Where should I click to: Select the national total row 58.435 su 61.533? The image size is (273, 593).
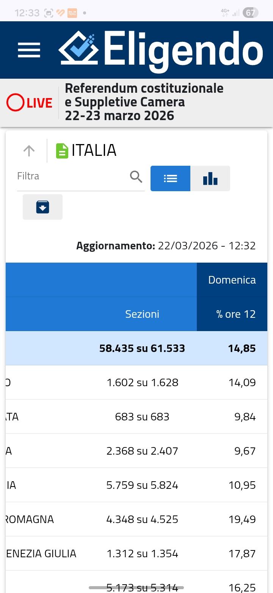point(142,349)
